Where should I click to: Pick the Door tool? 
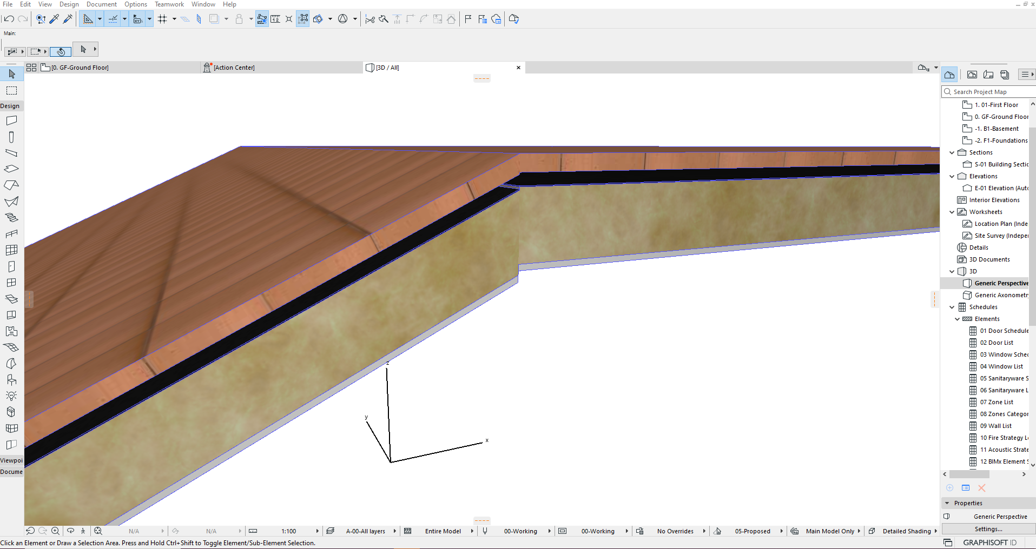pos(11,266)
